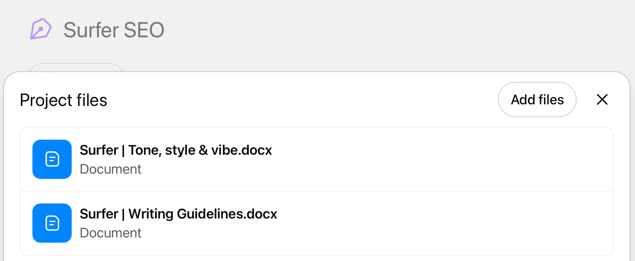Click the "Surfer" prefix of the Writing file
Screen dimensions: 635x261
pos(99,214)
